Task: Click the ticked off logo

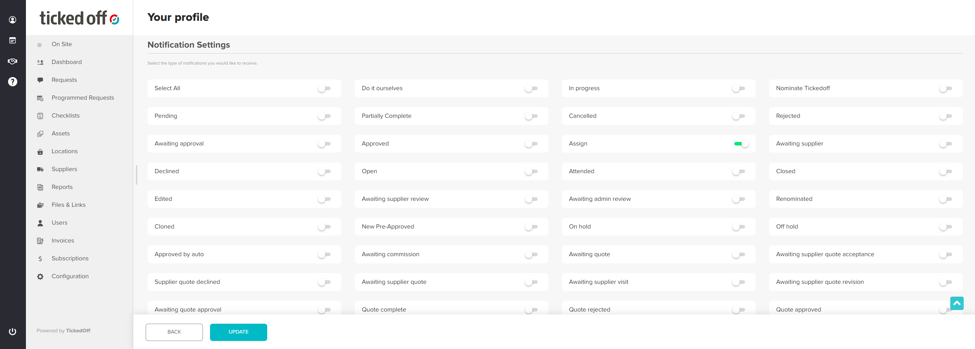Action: coord(80,18)
